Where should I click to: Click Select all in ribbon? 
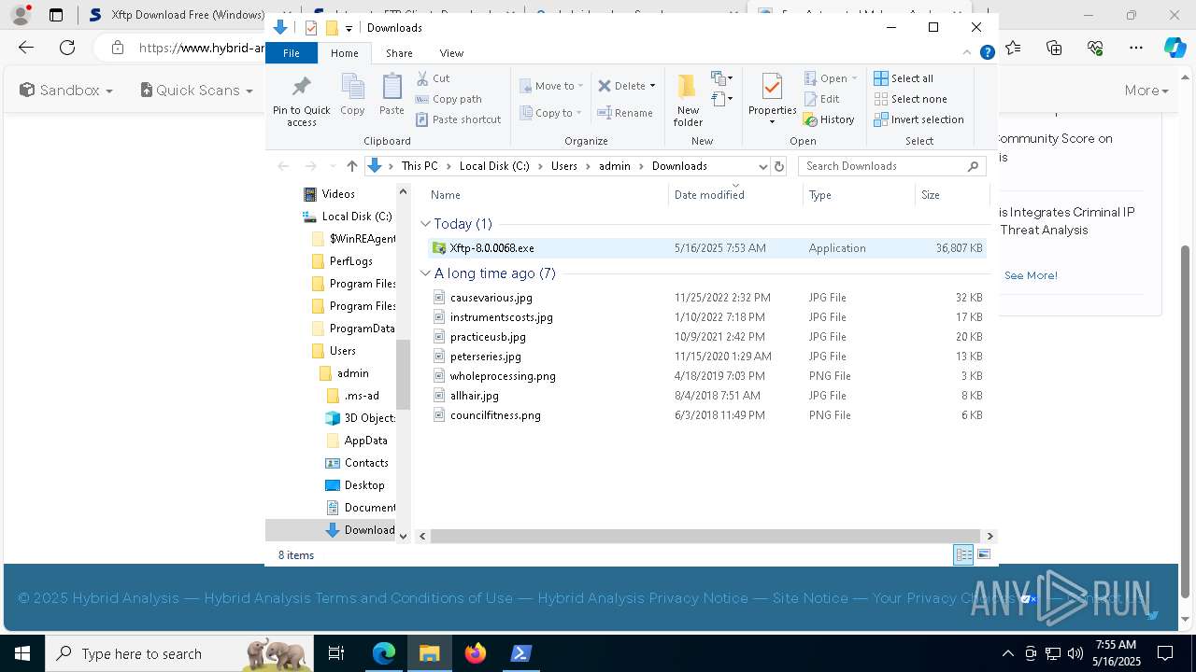point(904,78)
